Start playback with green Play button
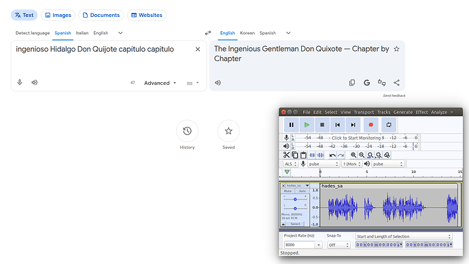This screenshot has width=469, height=264. pos(307,125)
